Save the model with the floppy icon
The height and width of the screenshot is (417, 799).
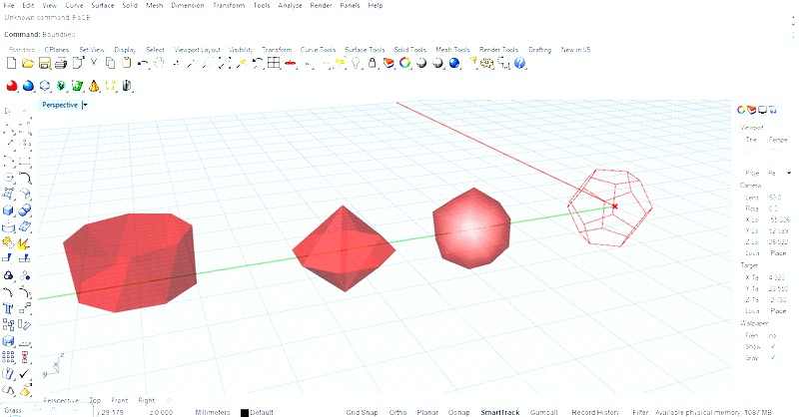coord(44,63)
